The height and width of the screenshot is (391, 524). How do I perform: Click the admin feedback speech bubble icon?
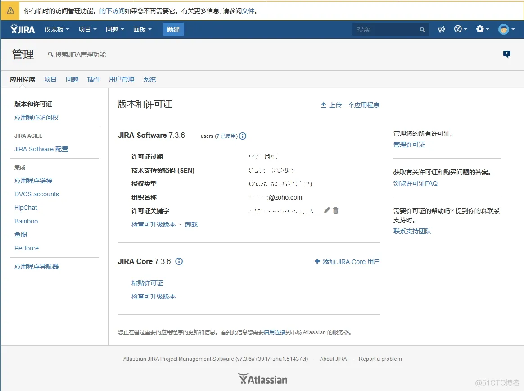[506, 54]
